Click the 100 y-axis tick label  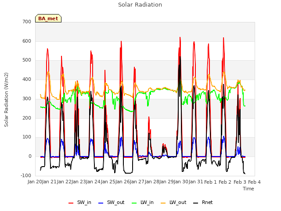pyautogui.click(x=27, y=137)
